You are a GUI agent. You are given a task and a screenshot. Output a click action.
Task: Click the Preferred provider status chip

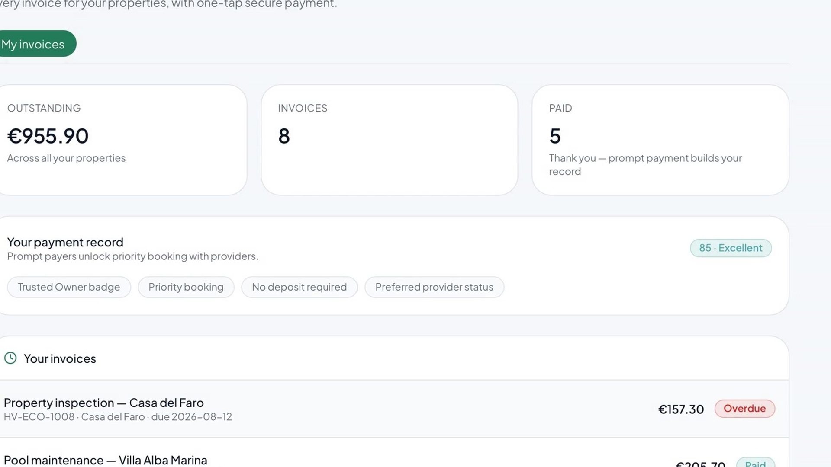coord(434,287)
